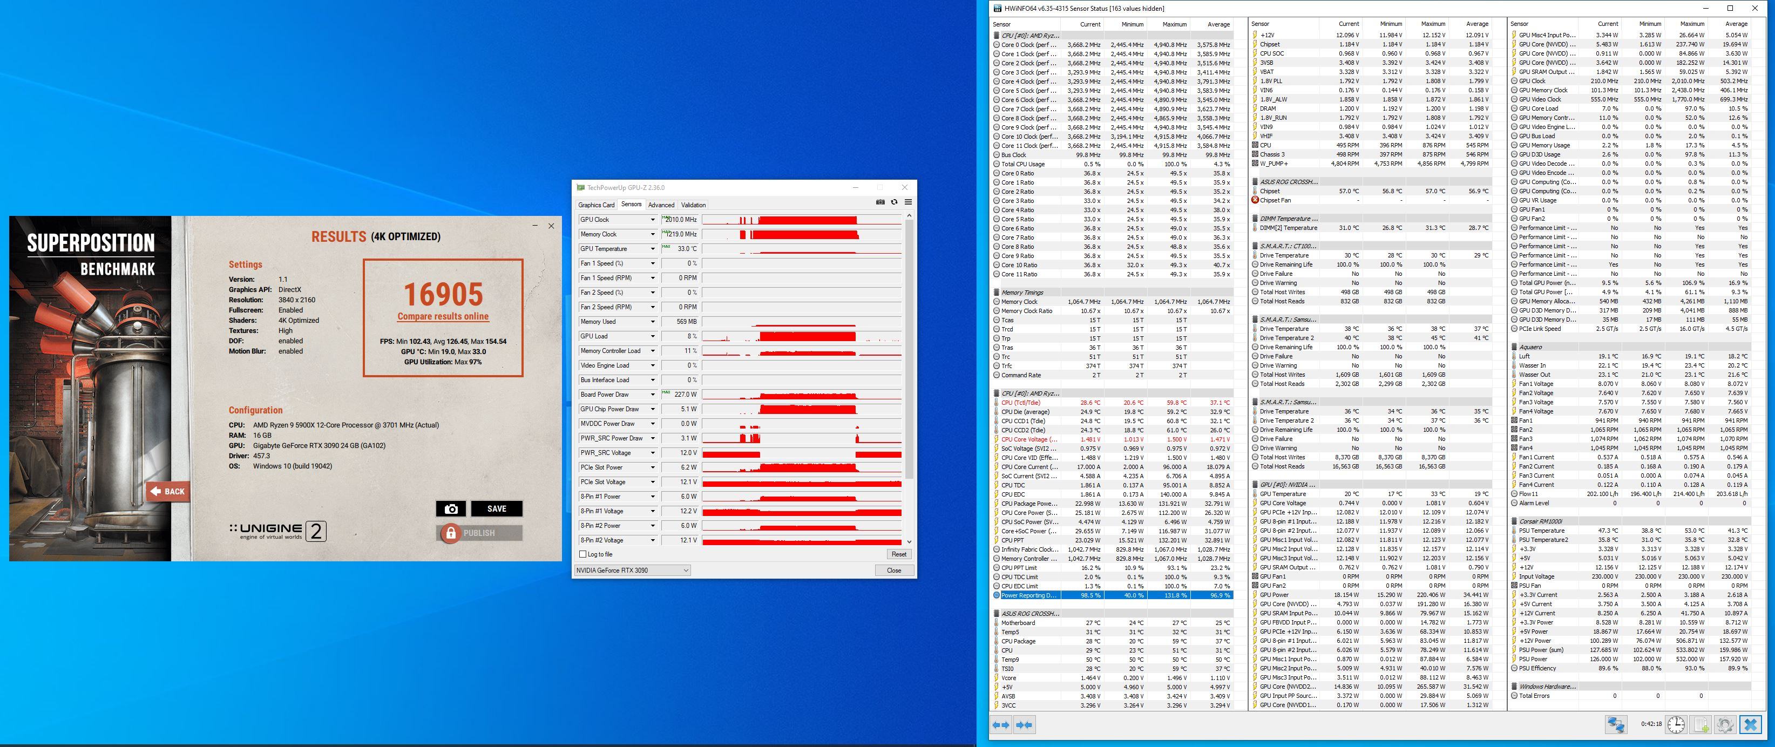Take a GPU-Z screenshot with the camera icon
1775x747 pixels.
[x=880, y=202]
